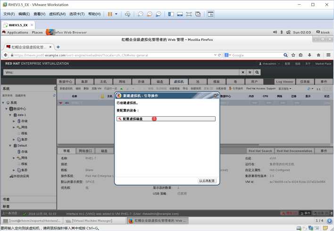This screenshot has width=334, height=231.
Task: Close the Red Hat virtualization Firefox tab
Action: 50,47
